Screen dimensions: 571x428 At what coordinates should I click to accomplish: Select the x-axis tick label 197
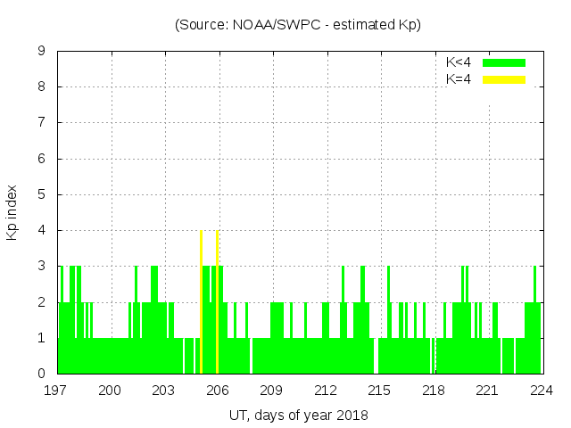click(x=57, y=390)
